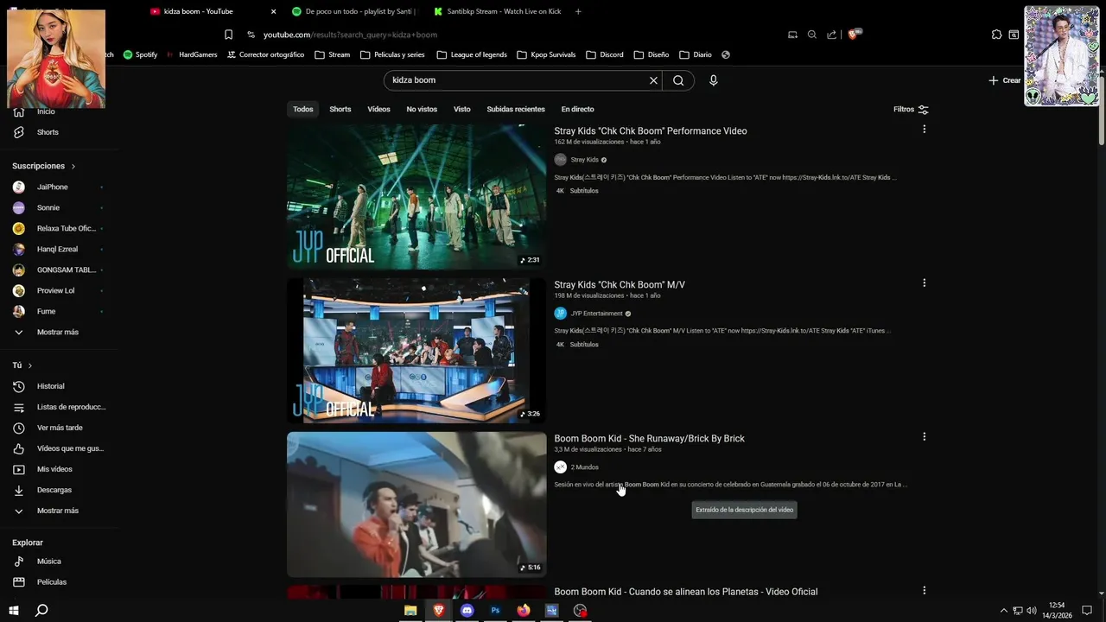Open the Kpop Survivals bookmarks folder
Image resolution: width=1106 pixels, height=622 pixels.
(545, 54)
